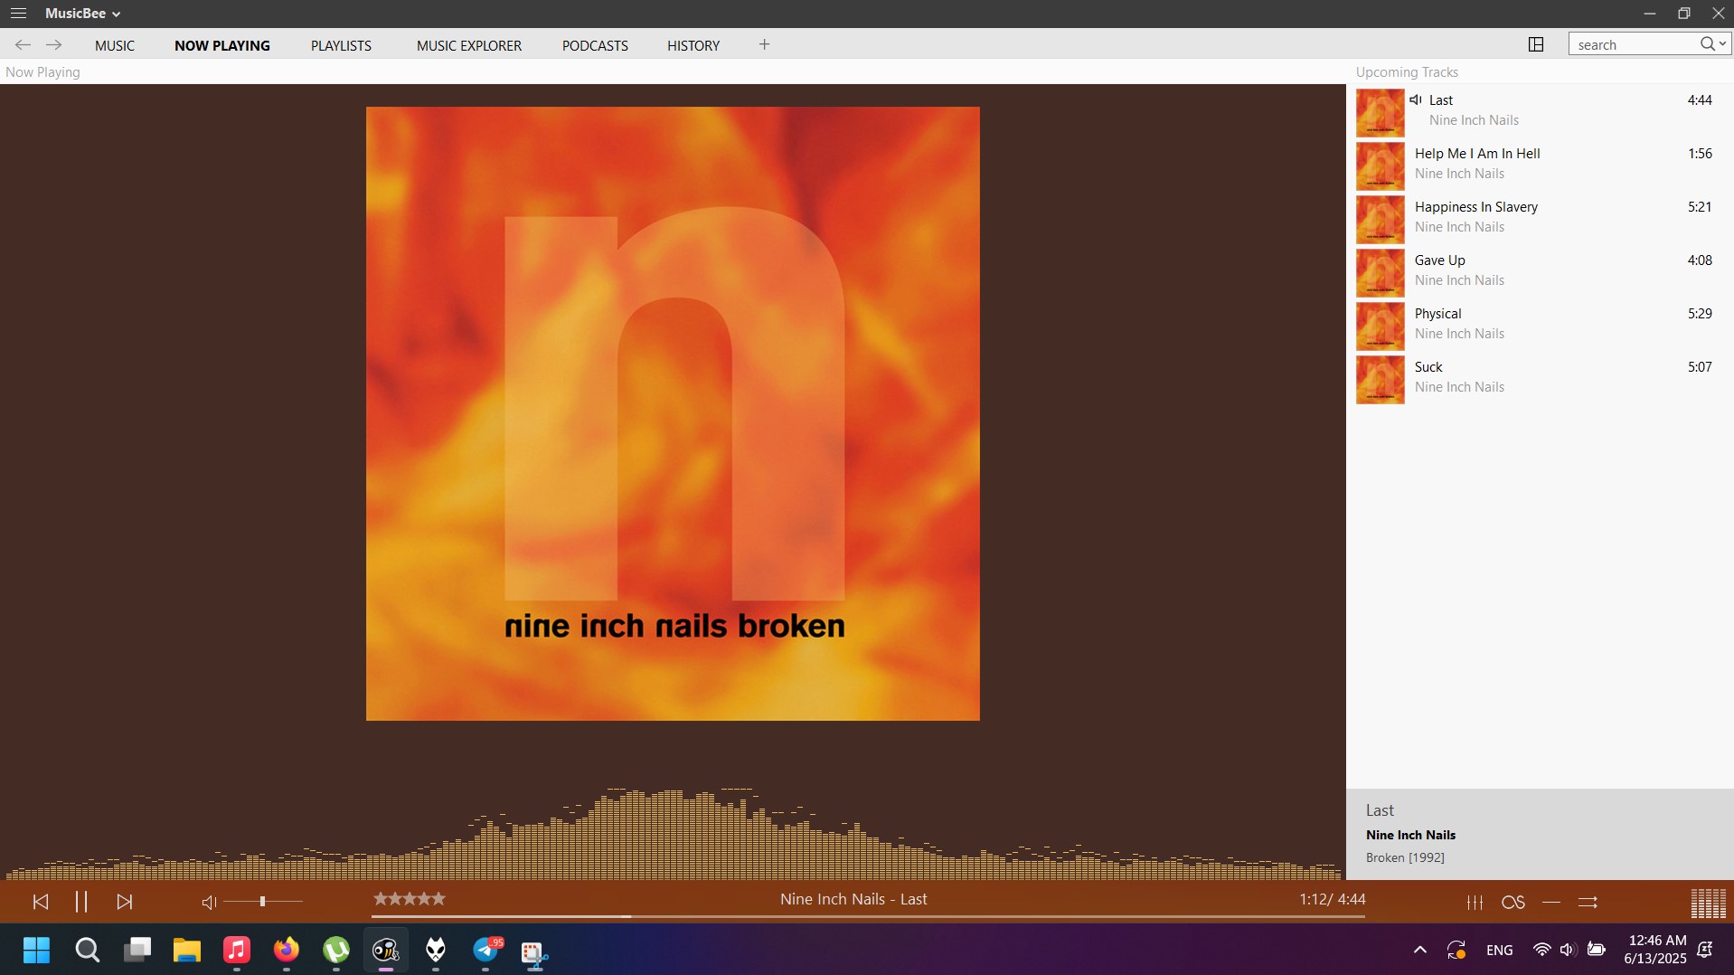The image size is (1734, 975).
Task: Open Telegram from the taskbar
Action: coord(486,950)
